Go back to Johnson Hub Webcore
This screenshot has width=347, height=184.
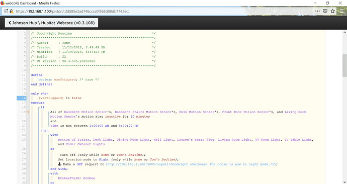point(52,23)
